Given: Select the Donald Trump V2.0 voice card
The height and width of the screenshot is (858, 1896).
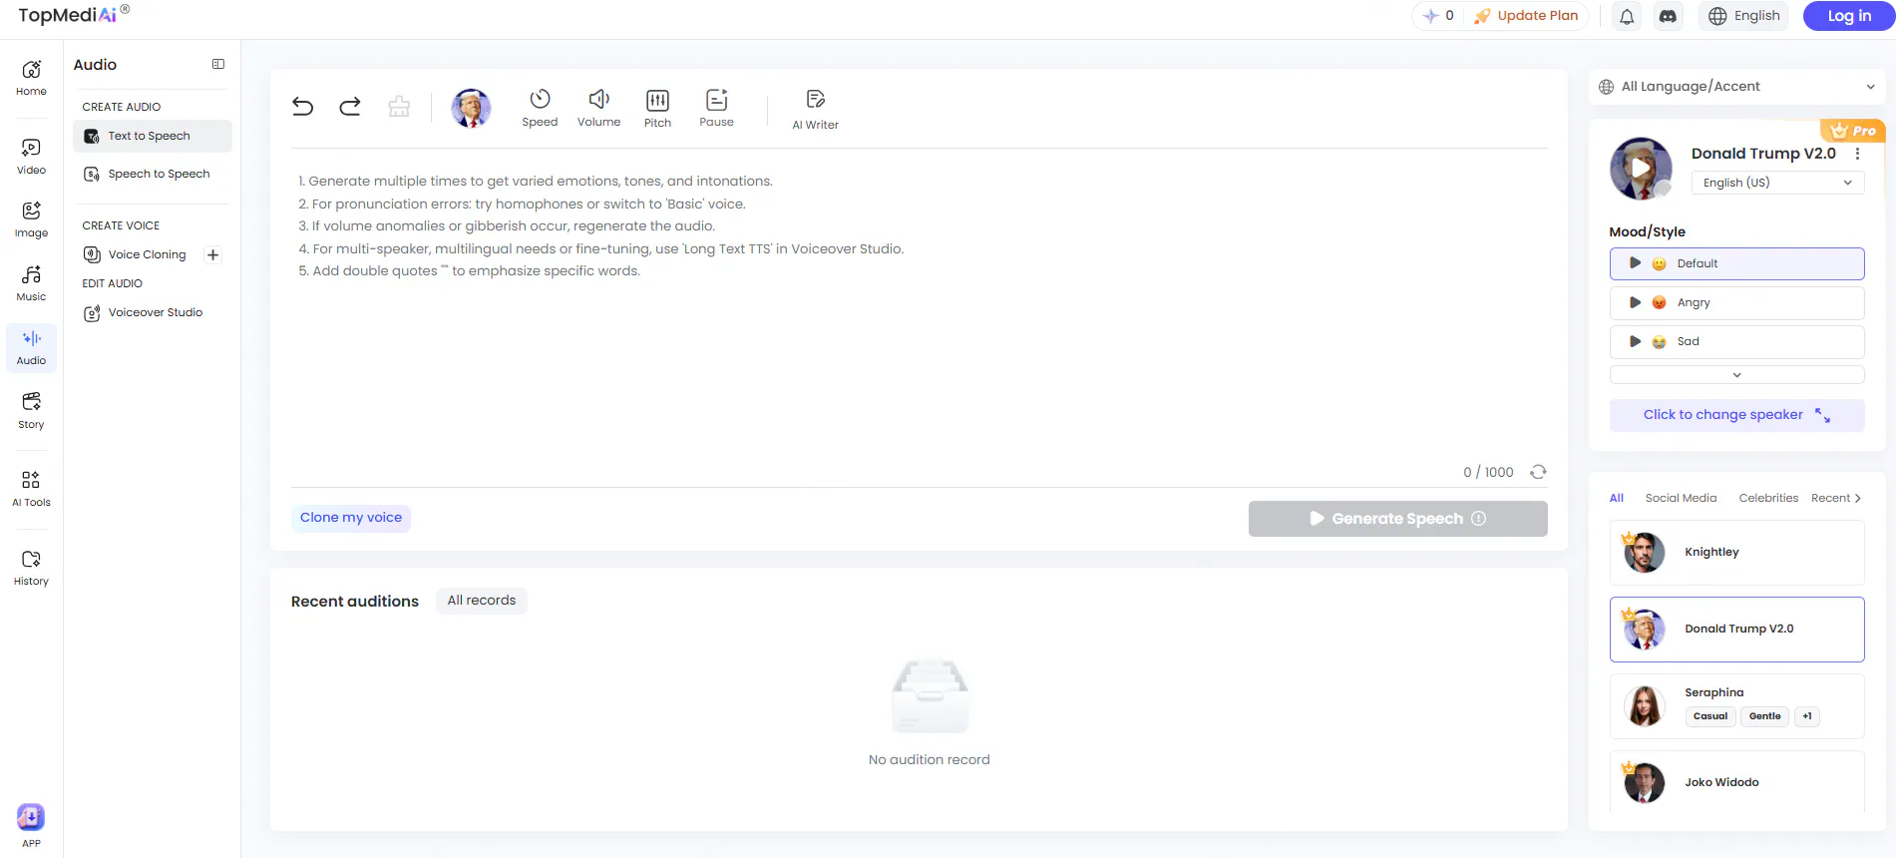Looking at the screenshot, I should pos(1736,630).
